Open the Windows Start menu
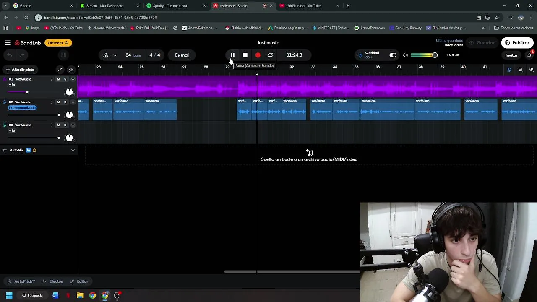 point(9,295)
